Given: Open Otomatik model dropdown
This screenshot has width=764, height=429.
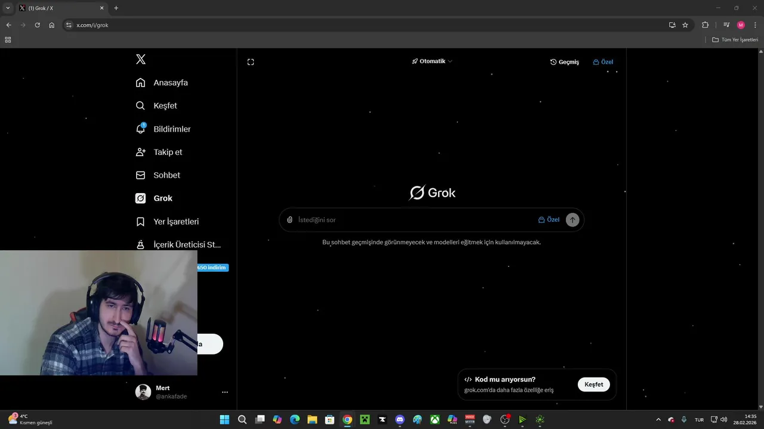Looking at the screenshot, I should tap(432, 61).
